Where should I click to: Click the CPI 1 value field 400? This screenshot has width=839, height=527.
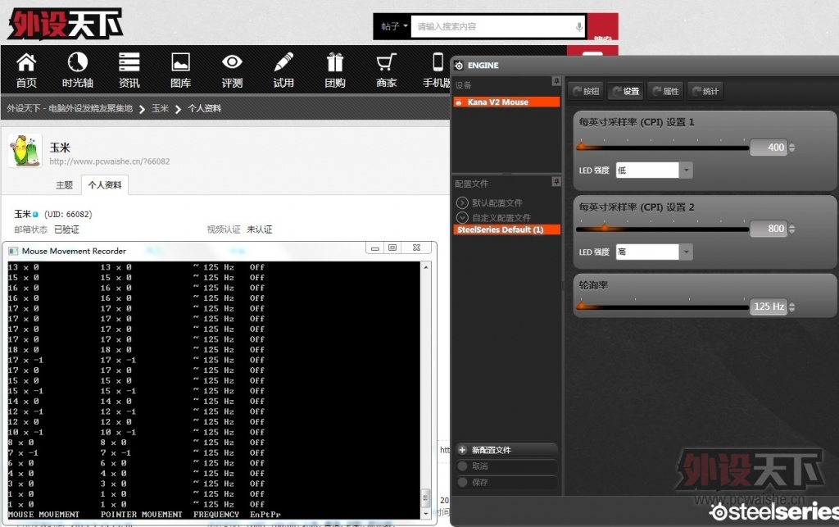tap(769, 148)
